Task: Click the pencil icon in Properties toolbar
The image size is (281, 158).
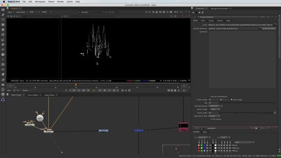Action: tap(203, 13)
